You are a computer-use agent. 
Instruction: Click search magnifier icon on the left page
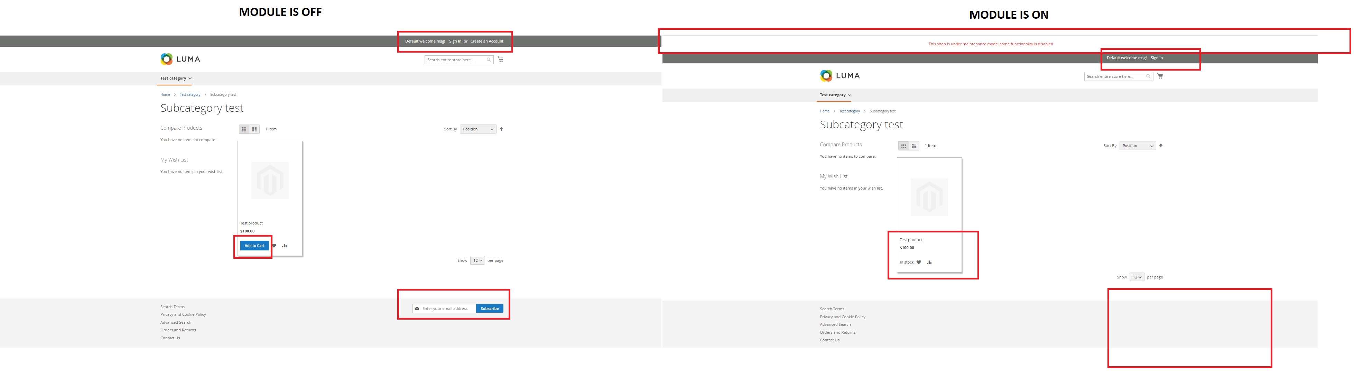(489, 60)
